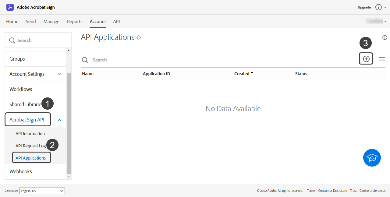Open Shared Libraries in the sidebar
Screen dimensions: 390x197
pyautogui.click(x=35, y=104)
